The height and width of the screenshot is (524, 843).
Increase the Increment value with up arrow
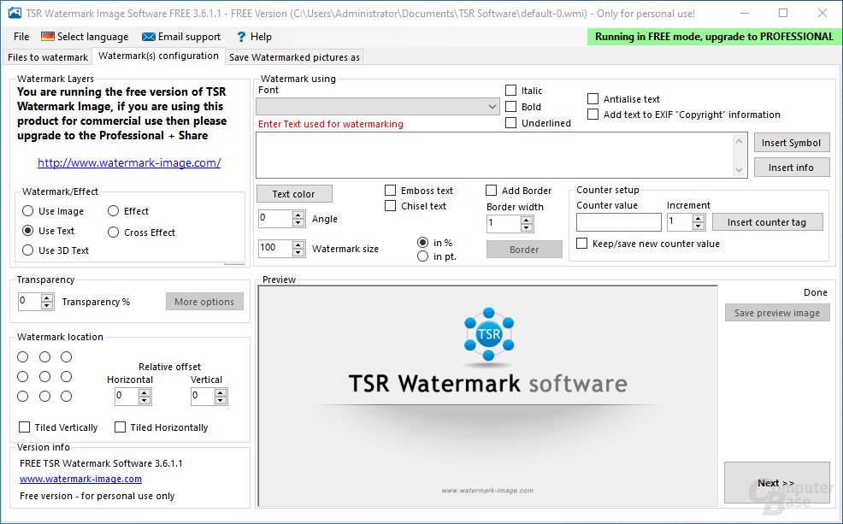pos(699,218)
